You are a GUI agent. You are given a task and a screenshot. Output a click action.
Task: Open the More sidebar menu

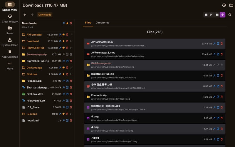click(10, 66)
